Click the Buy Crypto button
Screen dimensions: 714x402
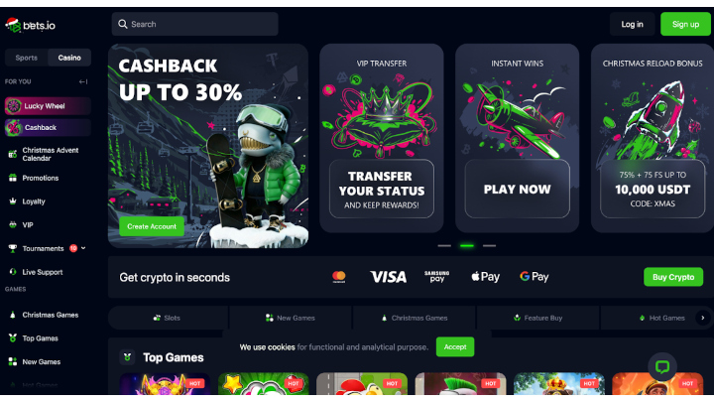tap(673, 277)
